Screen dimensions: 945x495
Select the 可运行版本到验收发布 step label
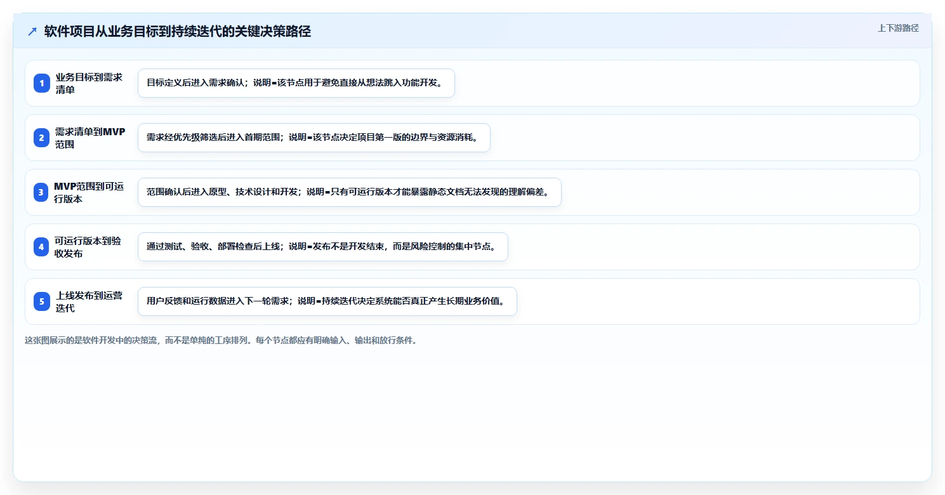[88, 247]
